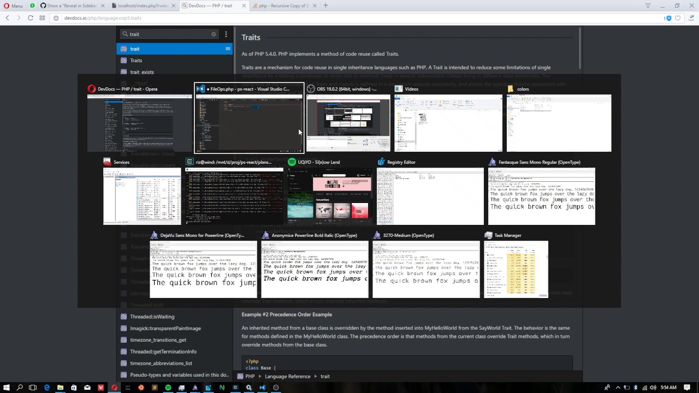Open Visual Studio Code taskbar icon
The height and width of the screenshot is (393, 699).
click(262, 388)
